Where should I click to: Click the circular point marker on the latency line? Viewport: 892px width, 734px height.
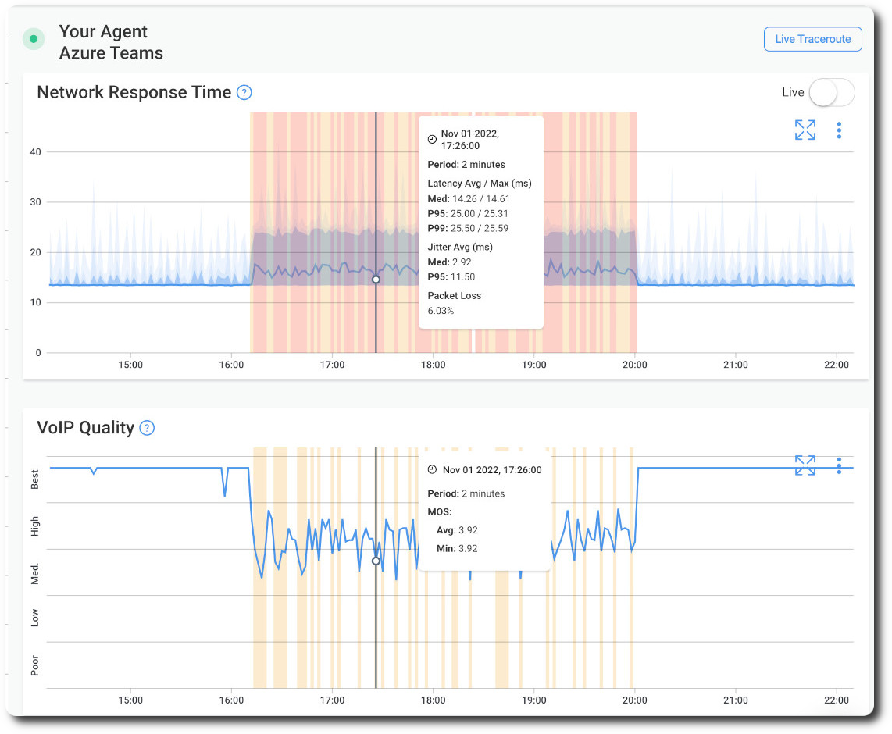point(376,279)
